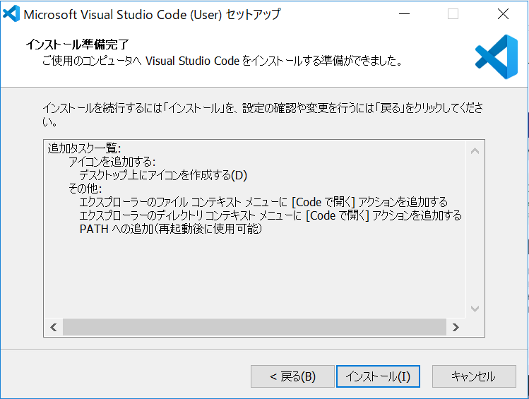Click the left arrow of horizontal scrollbar
Image resolution: width=529 pixels, height=399 pixels.
click(53, 327)
